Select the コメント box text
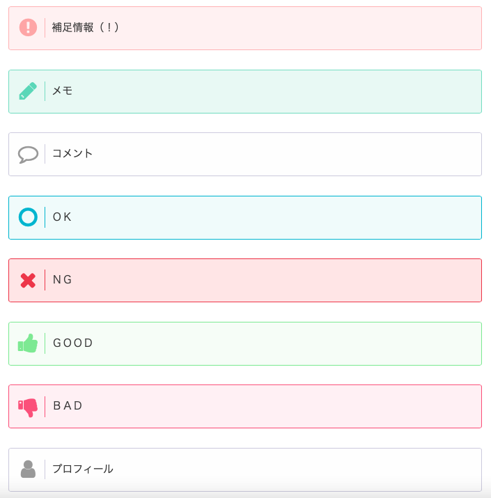This screenshot has width=491, height=498. click(x=72, y=154)
